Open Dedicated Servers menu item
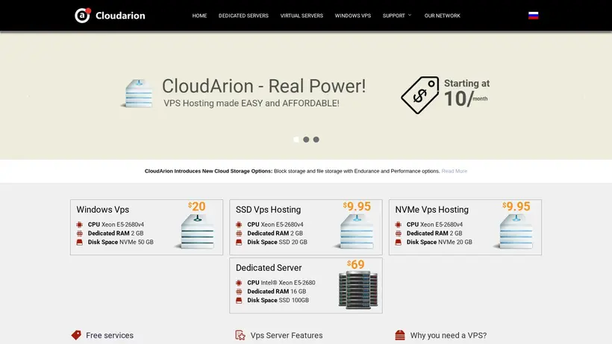The height and width of the screenshot is (344, 612). point(243,16)
